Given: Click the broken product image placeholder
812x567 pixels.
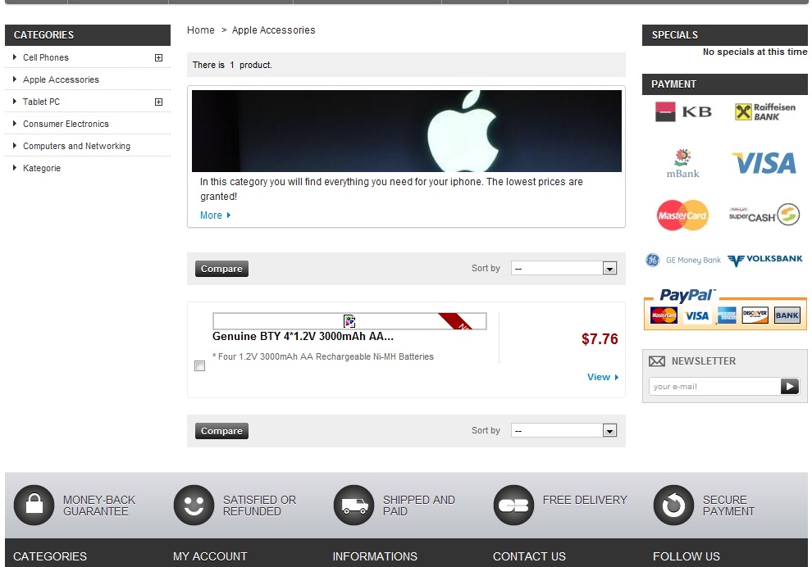Looking at the screenshot, I should (349, 321).
